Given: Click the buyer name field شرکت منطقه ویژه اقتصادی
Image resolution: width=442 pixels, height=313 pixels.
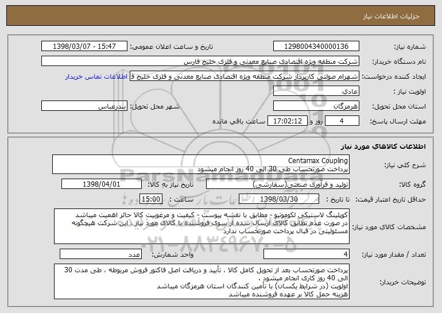Looking at the screenshot, I should [200, 61].
